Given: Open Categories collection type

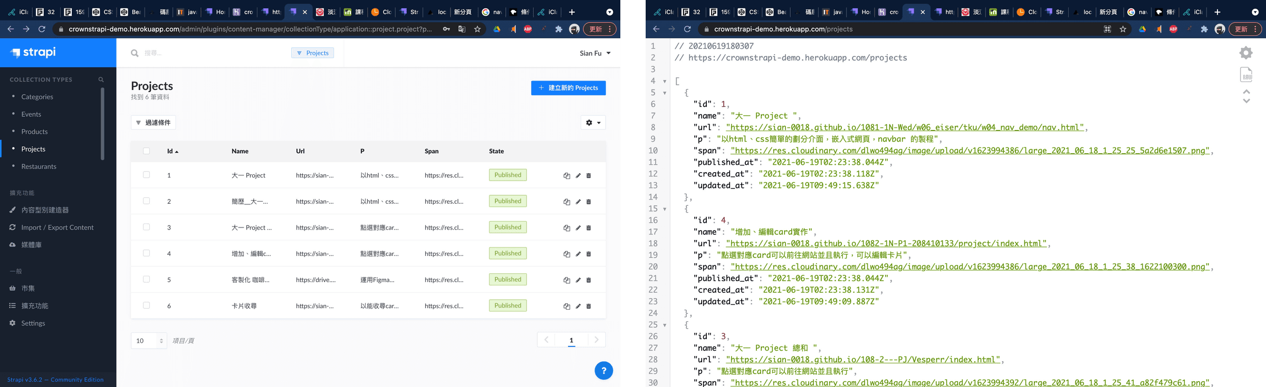Looking at the screenshot, I should (x=37, y=97).
